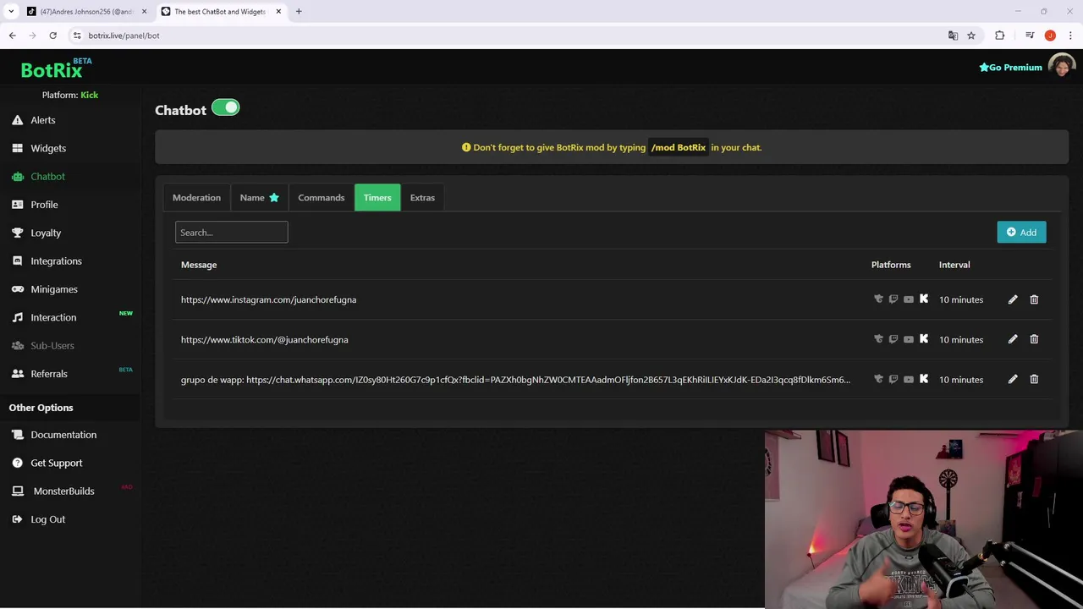Toggle Twitch platform on the instagram timer

pos(893,299)
